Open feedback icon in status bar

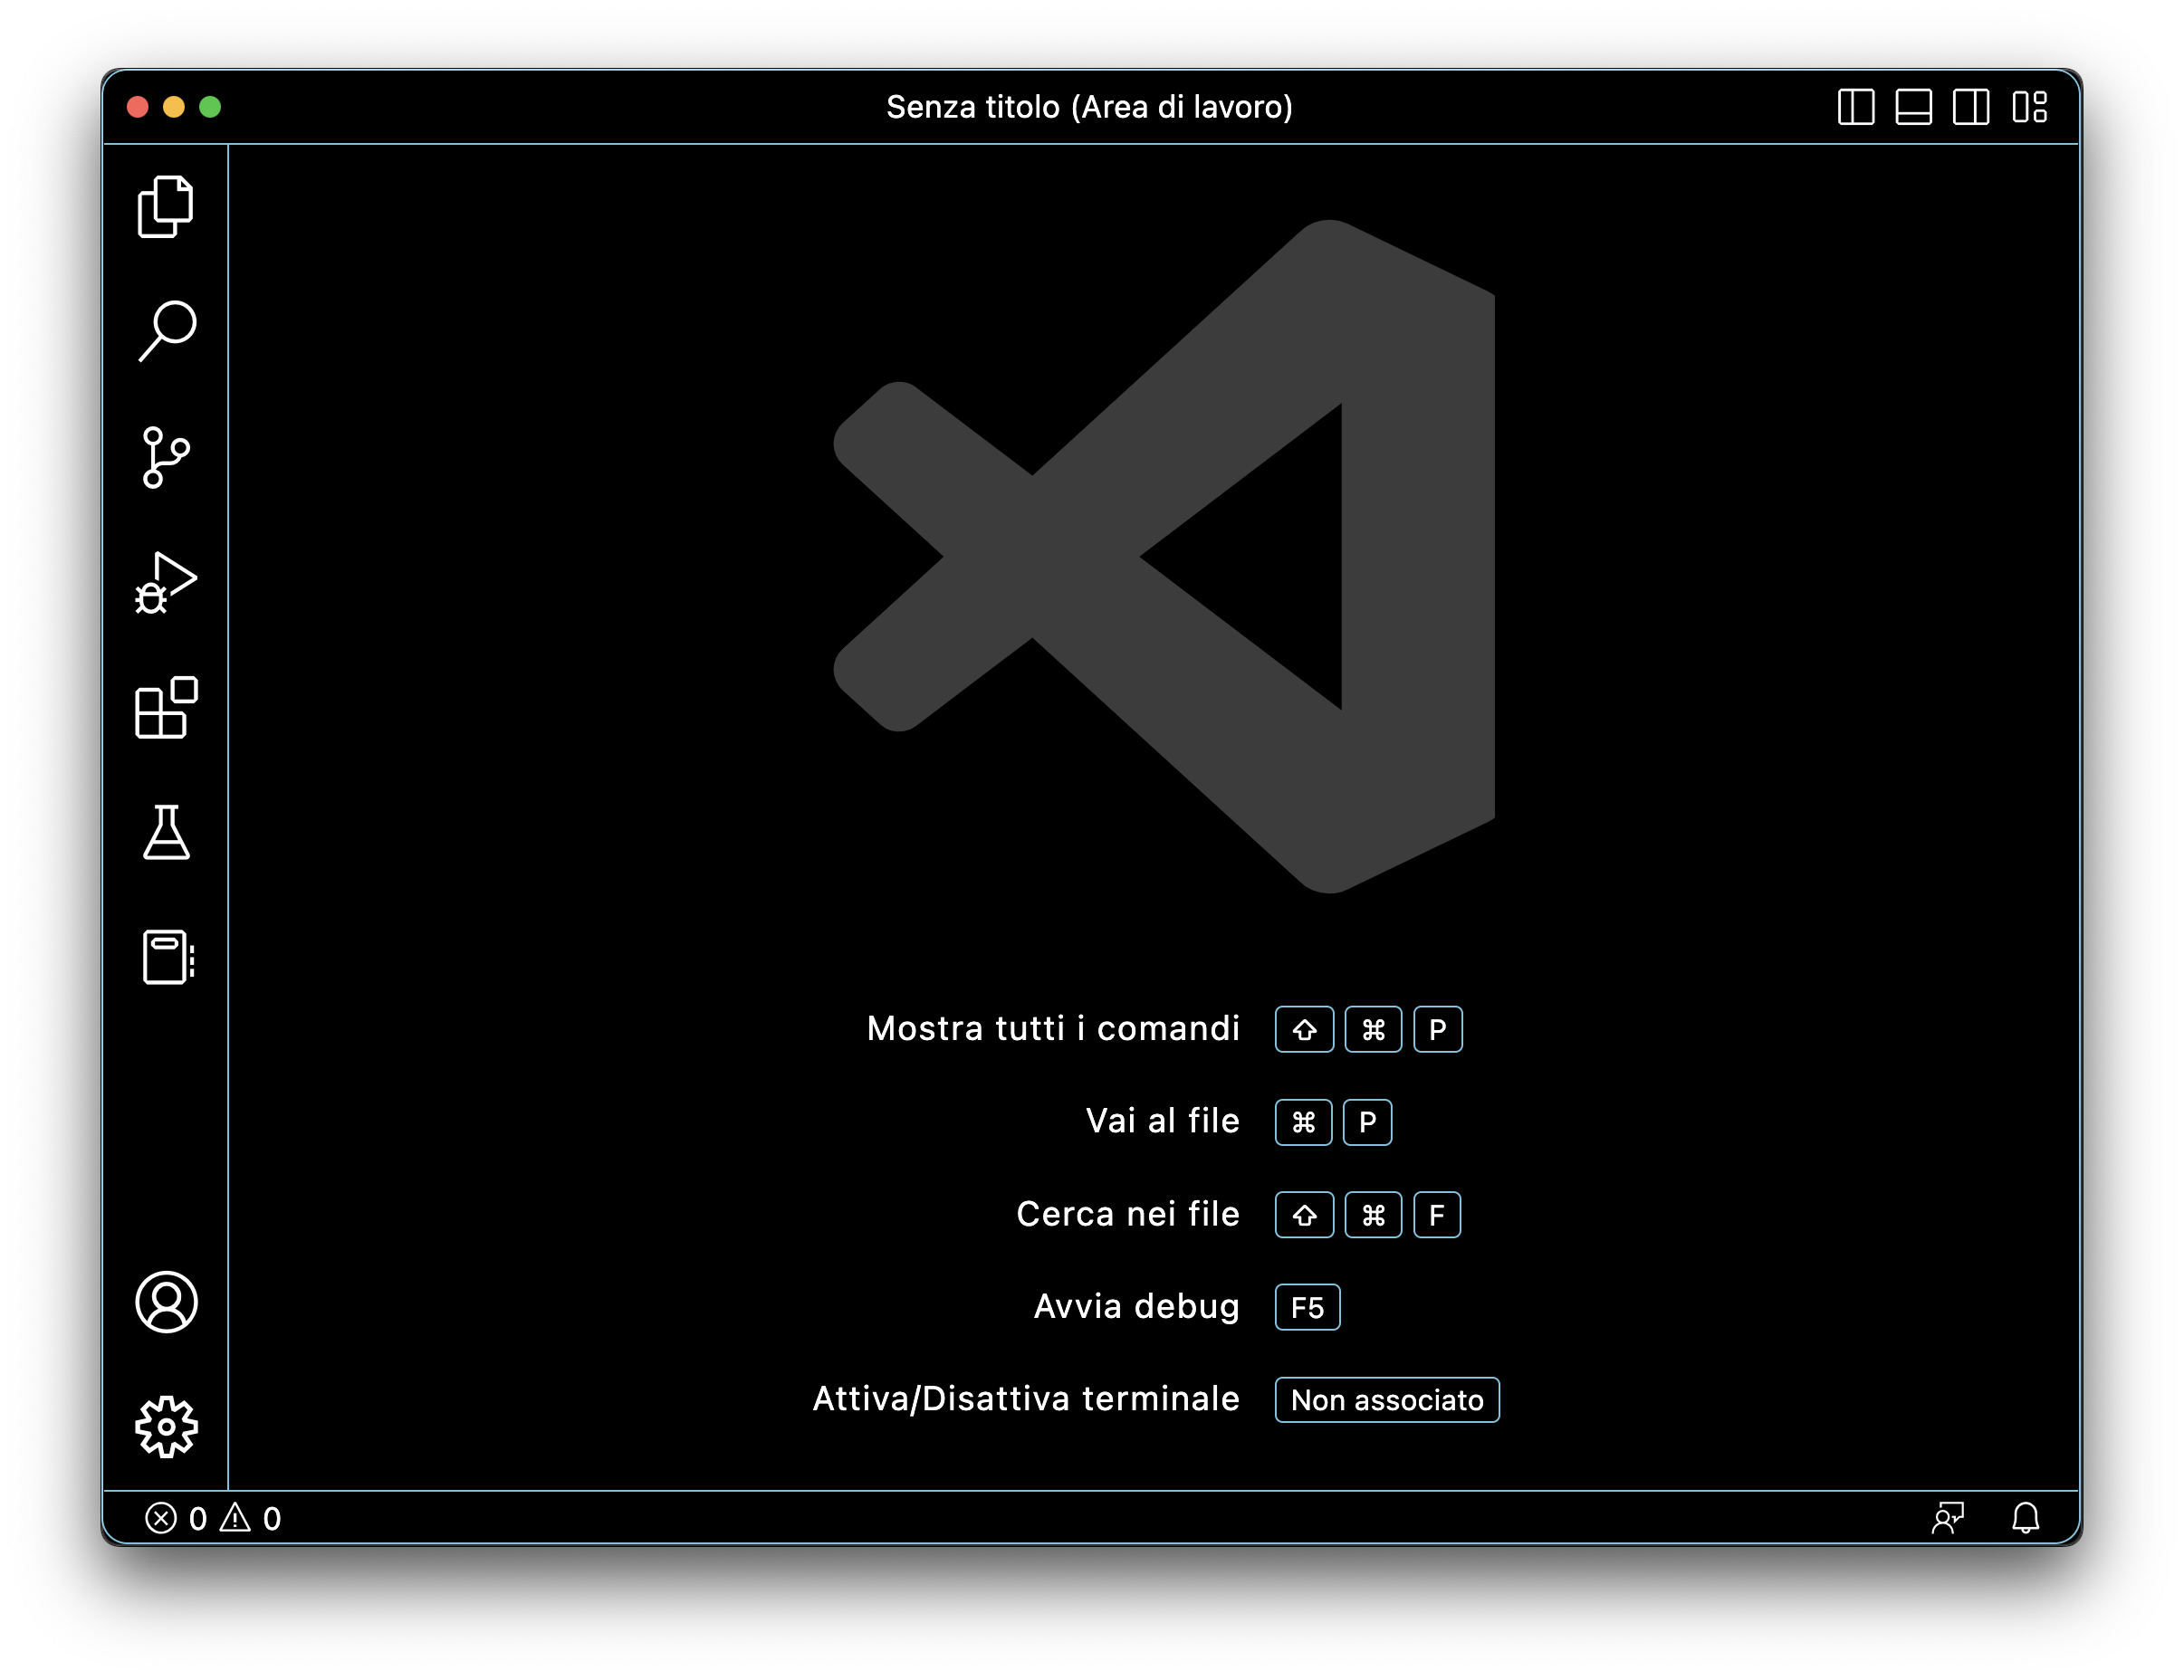point(1948,1519)
